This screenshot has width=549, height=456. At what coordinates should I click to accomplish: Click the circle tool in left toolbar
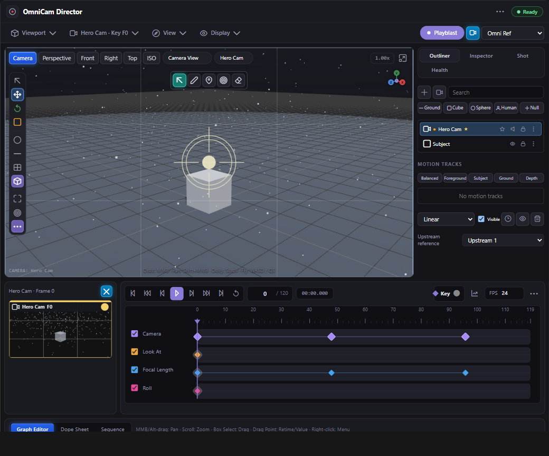click(17, 140)
